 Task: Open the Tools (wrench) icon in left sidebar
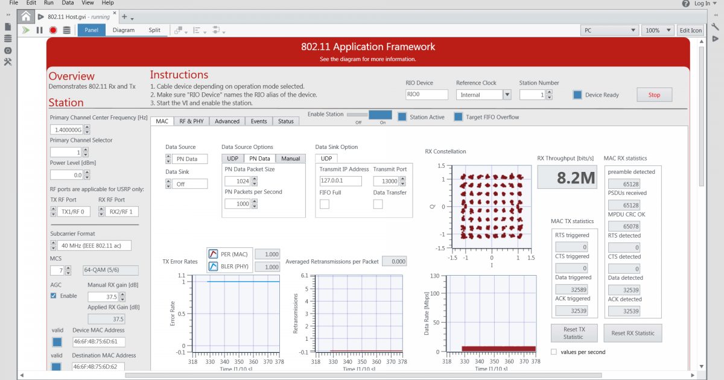coord(8,62)
